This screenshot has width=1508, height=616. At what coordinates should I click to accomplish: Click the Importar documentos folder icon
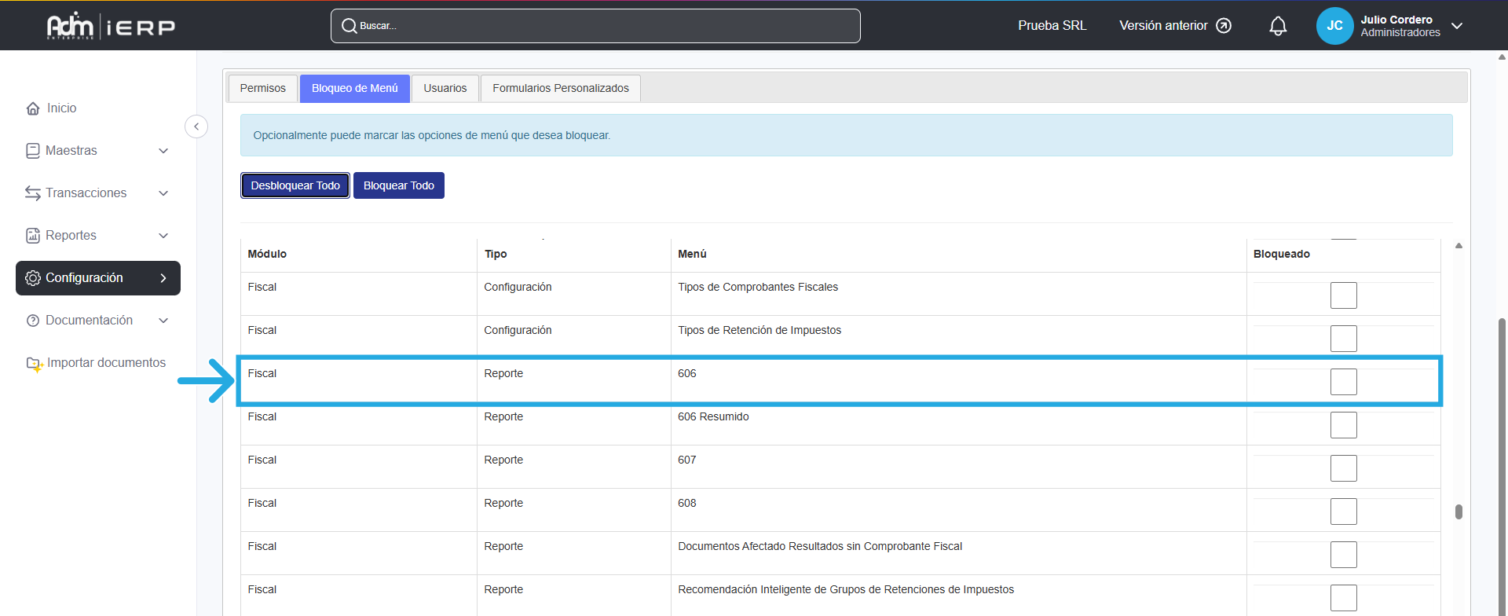pyautogui.click(x=34, y=364)
